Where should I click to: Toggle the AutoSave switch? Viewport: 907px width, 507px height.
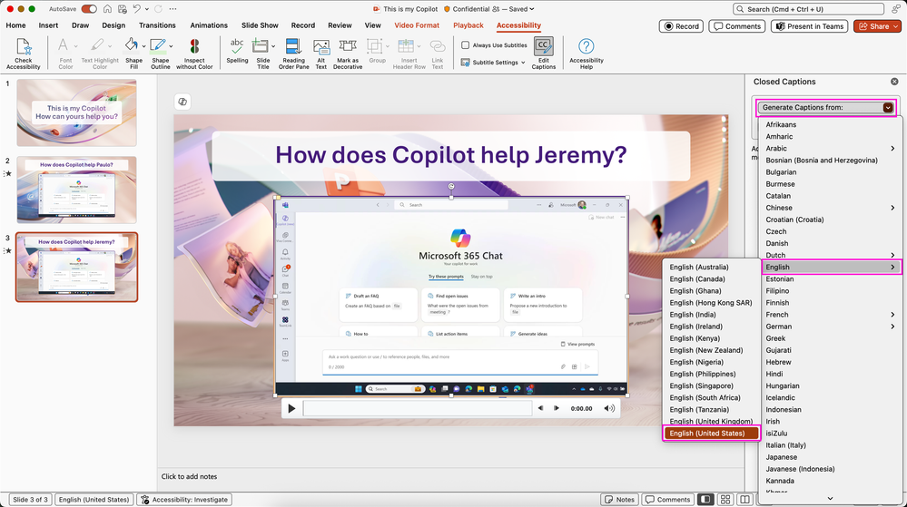89,9
